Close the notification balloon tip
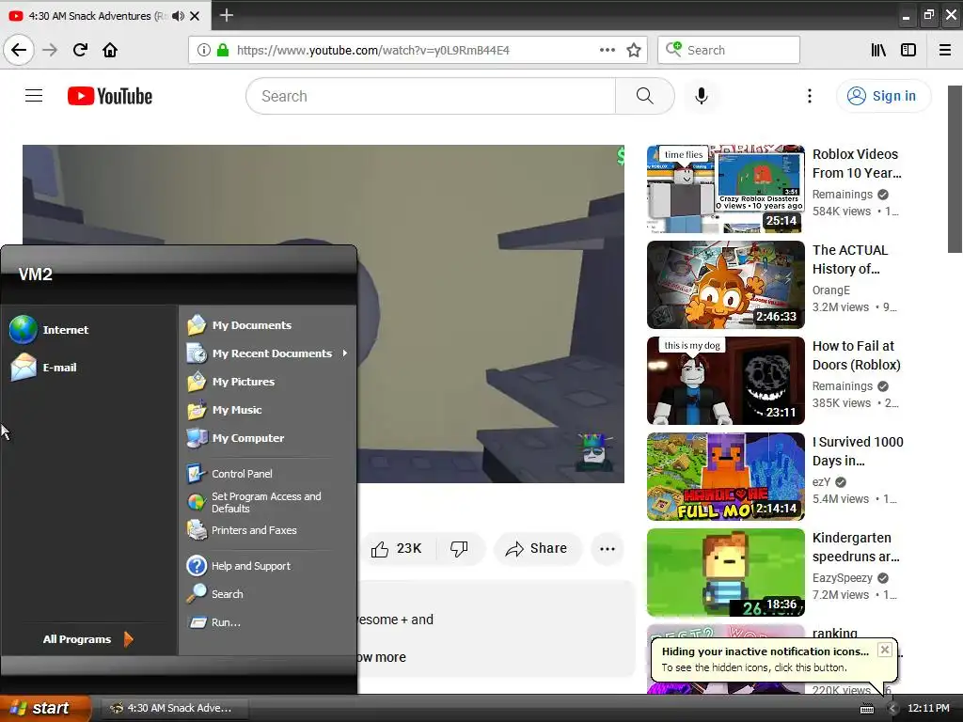963x722 pixels. pyautogui.click(x=884, y=650)
